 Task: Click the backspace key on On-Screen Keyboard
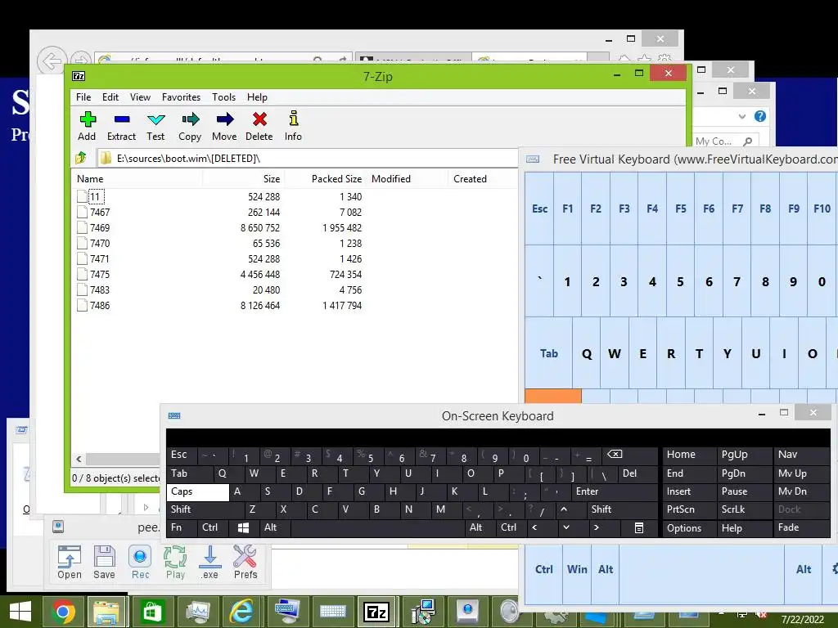tap(629, 455)
